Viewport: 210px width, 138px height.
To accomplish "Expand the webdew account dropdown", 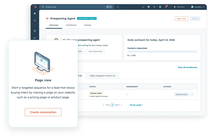I will [x=198, y=7].
